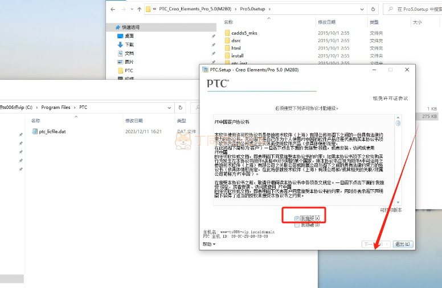Open 图片 Pictures in navigation pane
Image resolution: width=442 pixels, height=288 pixels.
(129, 62)
